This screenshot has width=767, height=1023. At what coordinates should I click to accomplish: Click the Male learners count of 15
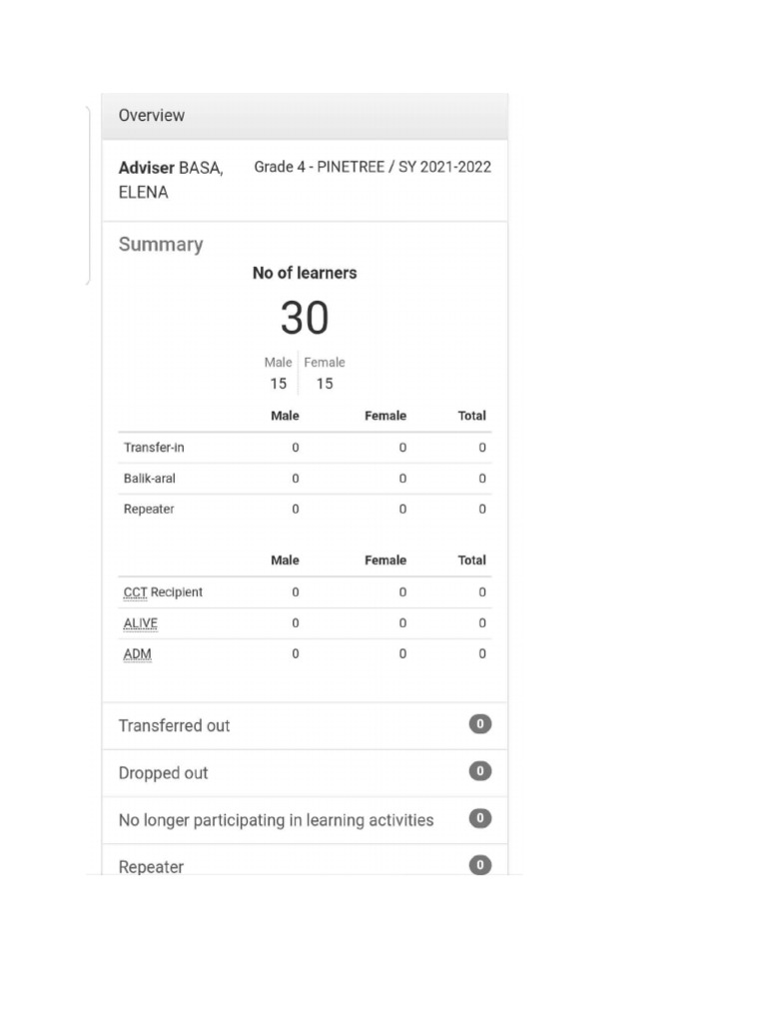point(278,384)
